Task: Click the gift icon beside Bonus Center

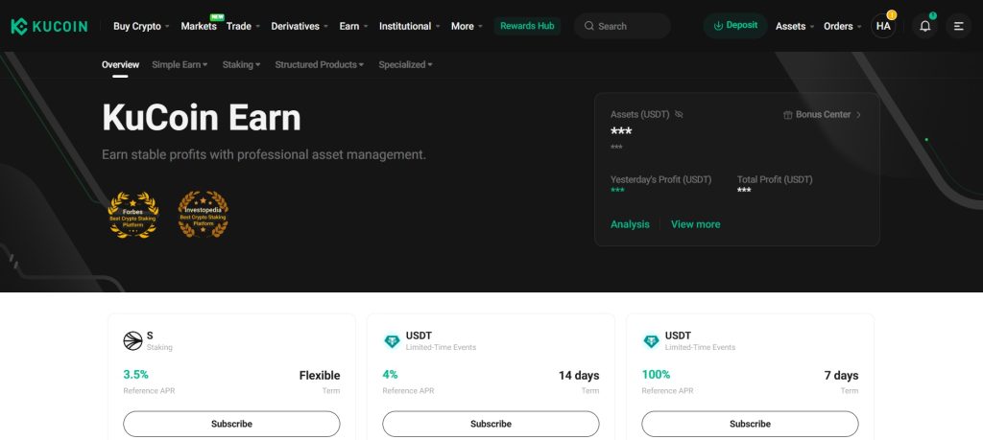Action: 788,114
